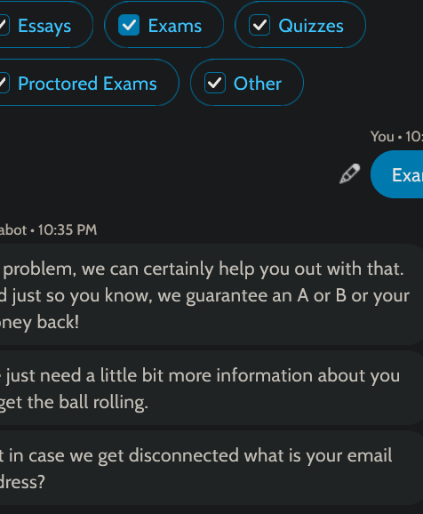Click the message asking for email address
Viewport: 423px width, 514px height.
211,468
